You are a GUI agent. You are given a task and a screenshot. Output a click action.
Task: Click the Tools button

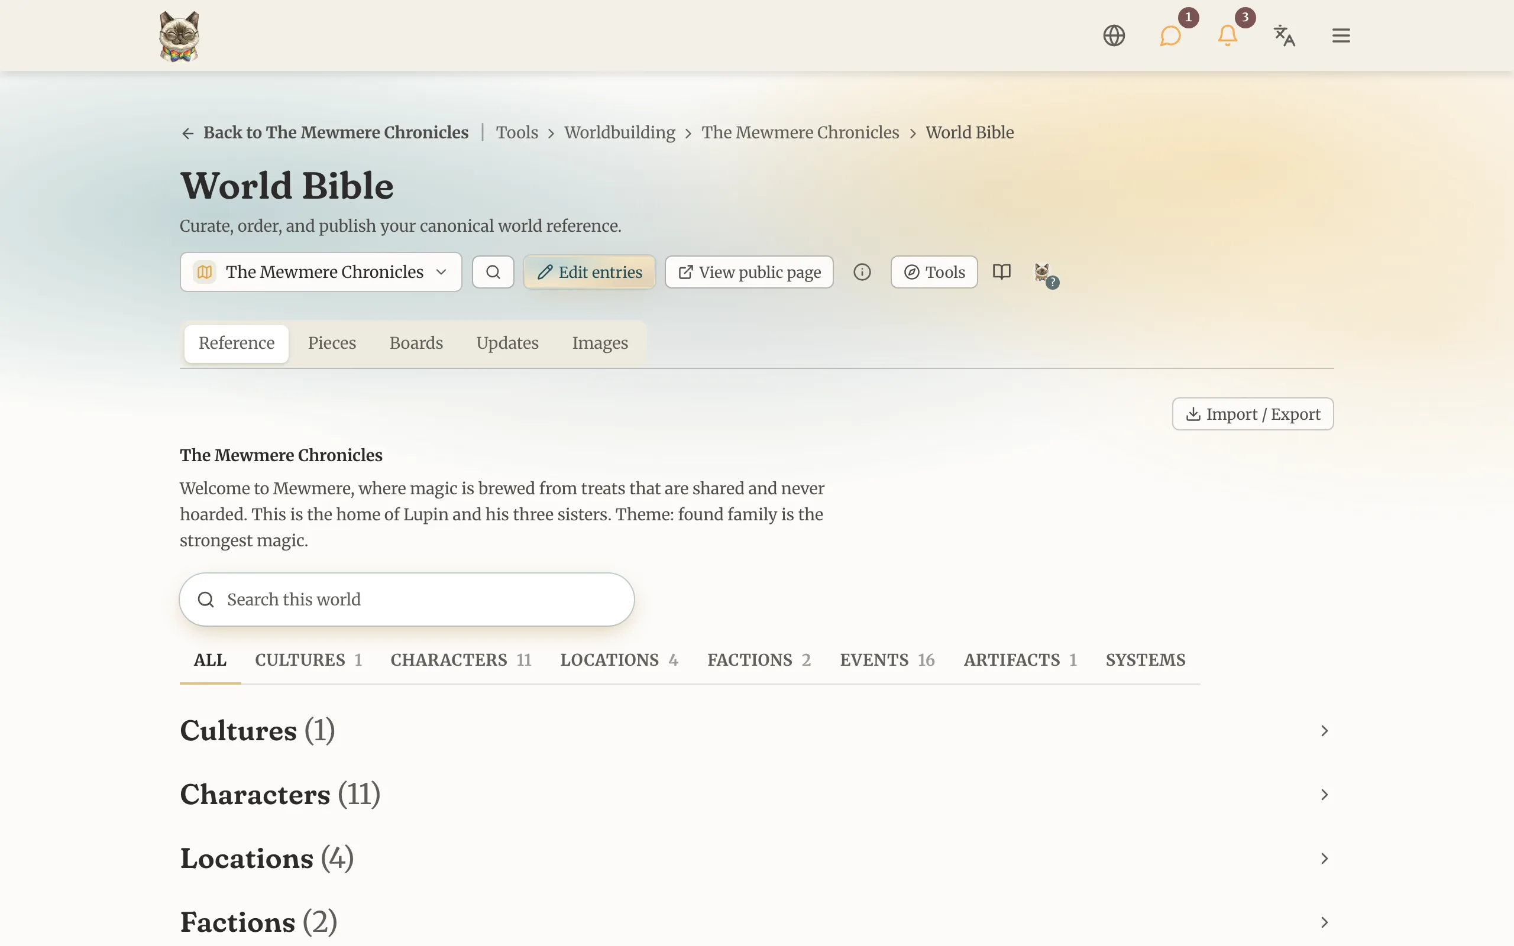(x=934, y=272)
